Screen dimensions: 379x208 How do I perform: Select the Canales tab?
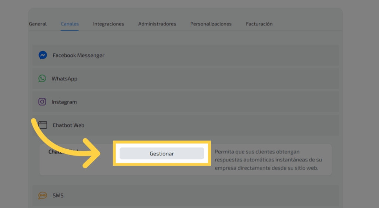(70, 24)
